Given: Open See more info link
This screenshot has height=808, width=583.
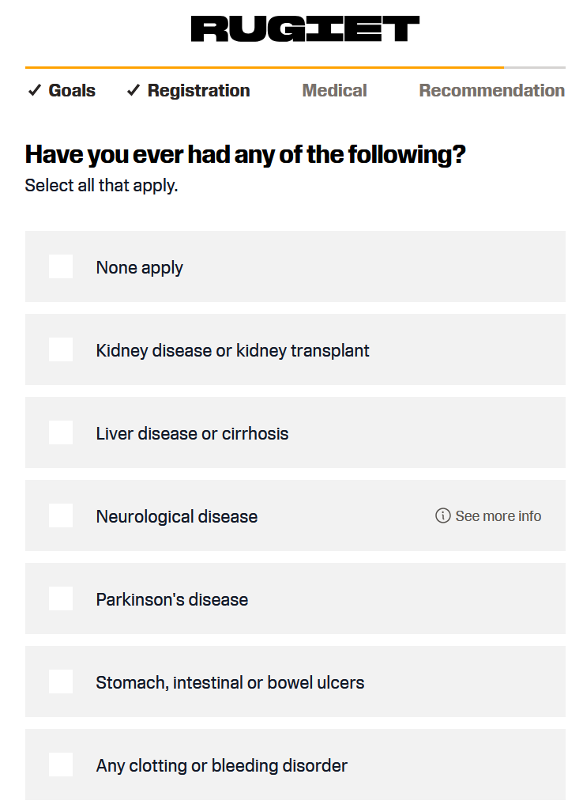Looking at the screenshot, I should pyautogui.click(x=488, y=515).
